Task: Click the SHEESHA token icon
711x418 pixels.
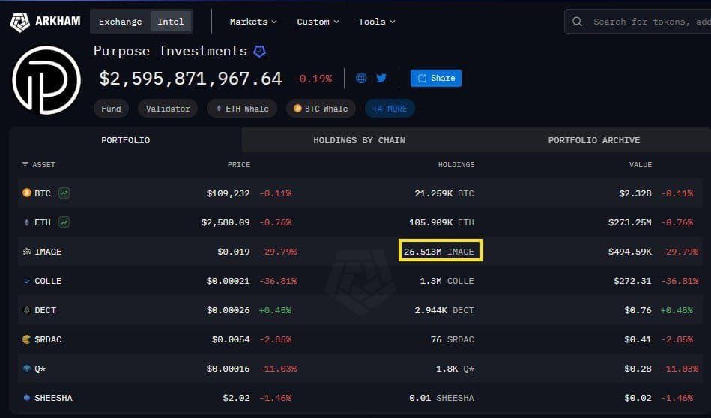Action: 27,398
